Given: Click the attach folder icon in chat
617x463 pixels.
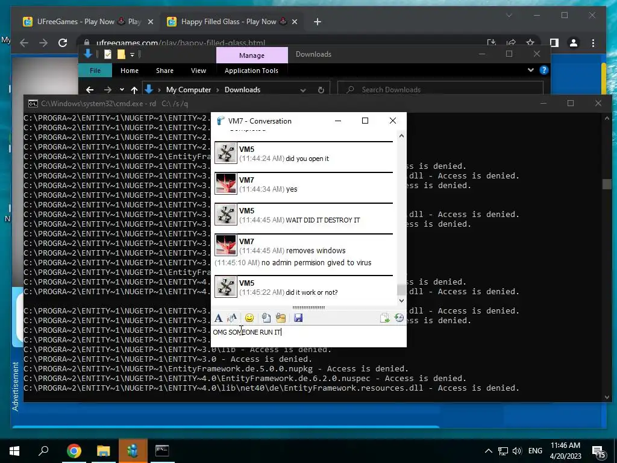Looking at the screenshot, I should 281,318.
